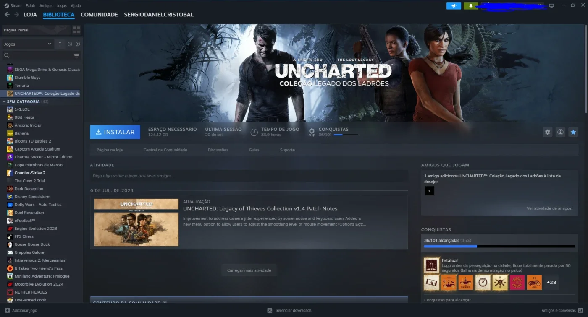Viewport: 588px width, 317px height.
Task: Favorite game with star icon
Action: 573,132
